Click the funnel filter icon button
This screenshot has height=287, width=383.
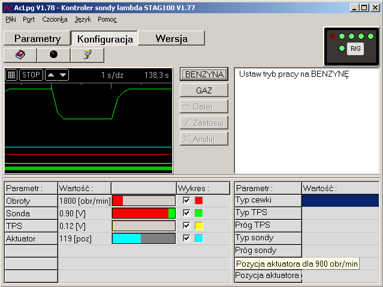[87, 55]
